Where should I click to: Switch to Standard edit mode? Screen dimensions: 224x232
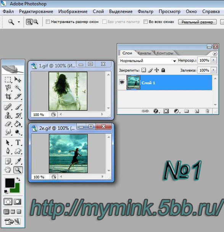(x=8, y=201)
